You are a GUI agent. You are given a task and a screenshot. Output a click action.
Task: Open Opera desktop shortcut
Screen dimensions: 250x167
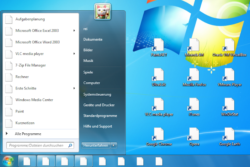click(x=194, y=136)
